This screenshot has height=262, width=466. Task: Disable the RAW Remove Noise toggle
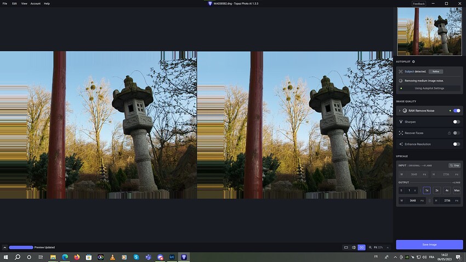tap(456, 111)
